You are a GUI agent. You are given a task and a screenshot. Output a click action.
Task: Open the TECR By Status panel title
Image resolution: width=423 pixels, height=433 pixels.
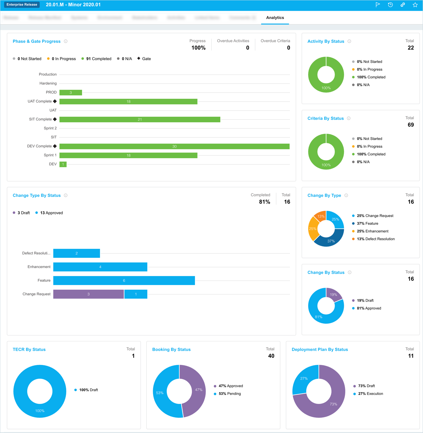click(29, 349)
